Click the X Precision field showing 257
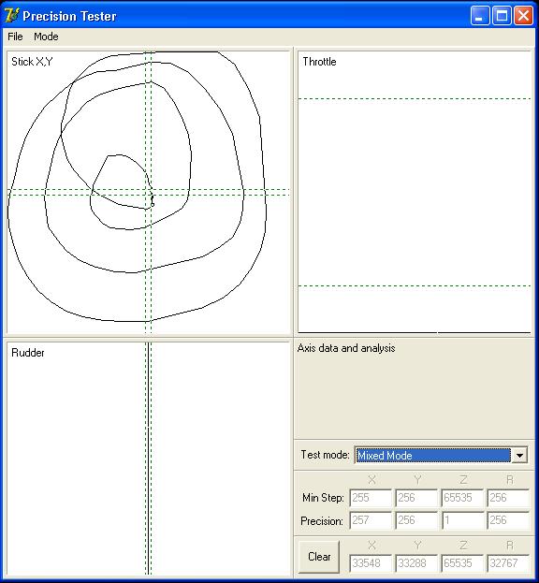 point(371,520)
